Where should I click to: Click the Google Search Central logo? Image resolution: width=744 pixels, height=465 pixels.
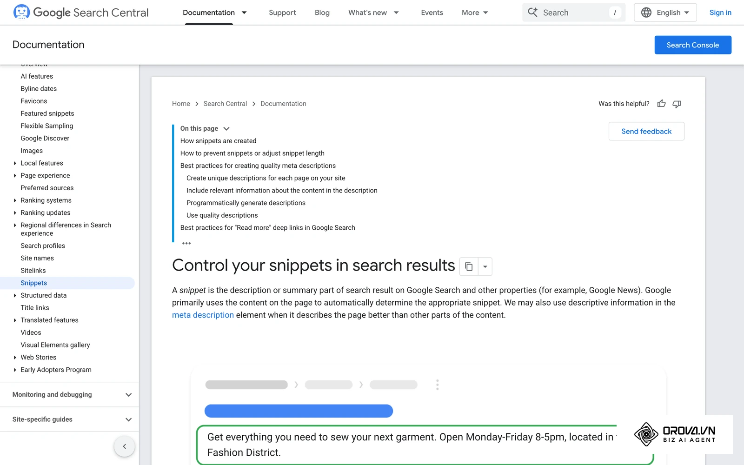coord(81,13)
